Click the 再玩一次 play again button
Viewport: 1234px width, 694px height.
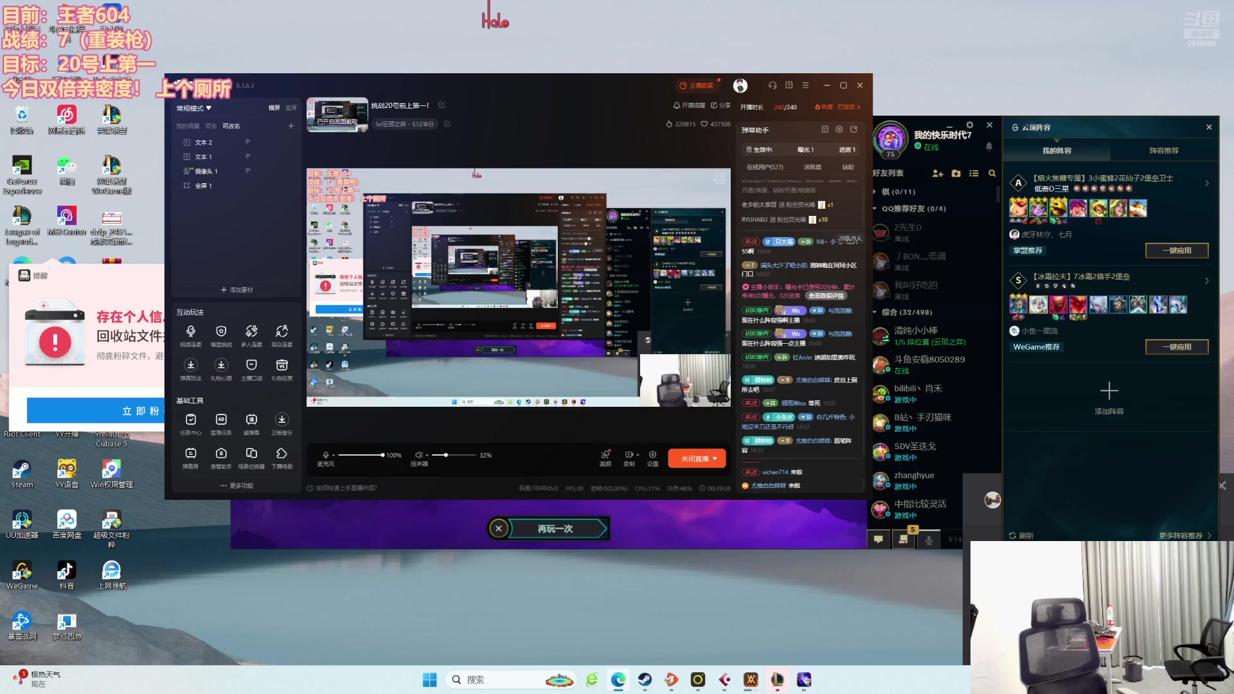click(555, 529)
